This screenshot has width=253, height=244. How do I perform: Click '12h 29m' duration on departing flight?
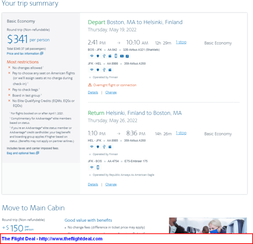click(x=163, y=43)
